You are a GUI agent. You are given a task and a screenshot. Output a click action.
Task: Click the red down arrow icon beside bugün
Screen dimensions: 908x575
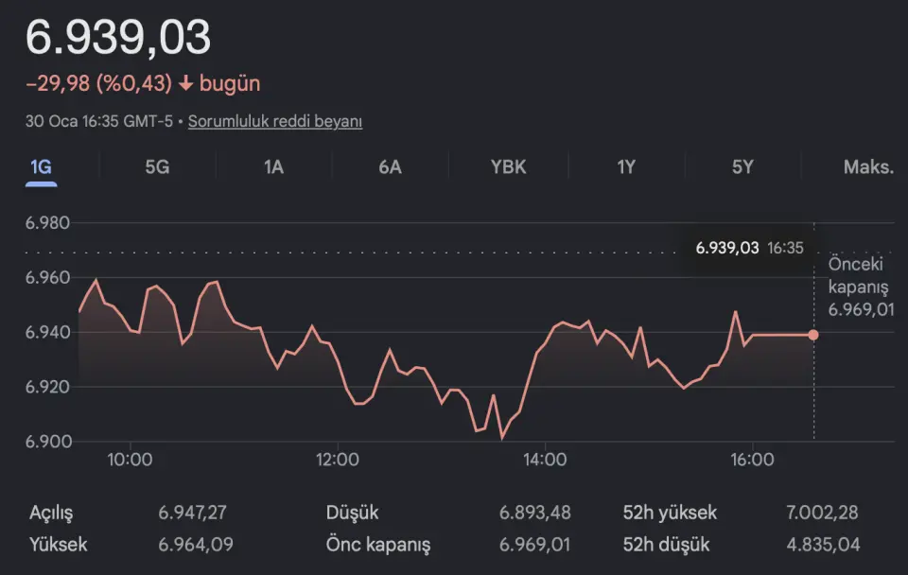[x=185, y=83]
